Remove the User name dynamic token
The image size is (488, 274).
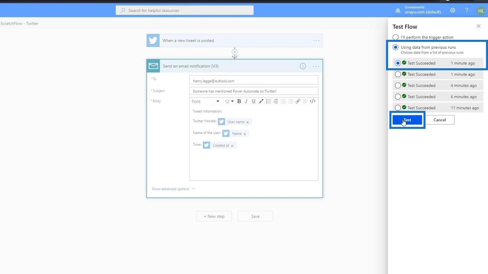[x=248, y=122]
